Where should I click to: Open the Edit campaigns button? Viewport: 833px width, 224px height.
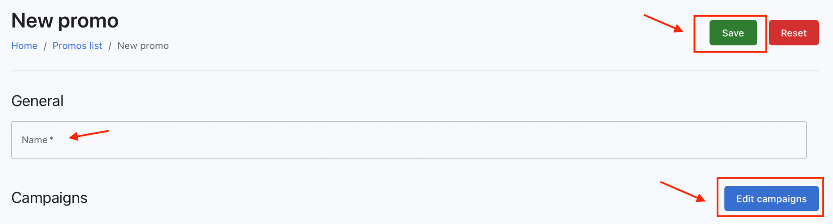tap(771, 199)
